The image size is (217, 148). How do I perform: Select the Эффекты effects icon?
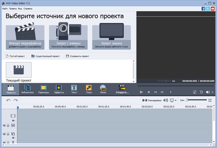point(59,89)
